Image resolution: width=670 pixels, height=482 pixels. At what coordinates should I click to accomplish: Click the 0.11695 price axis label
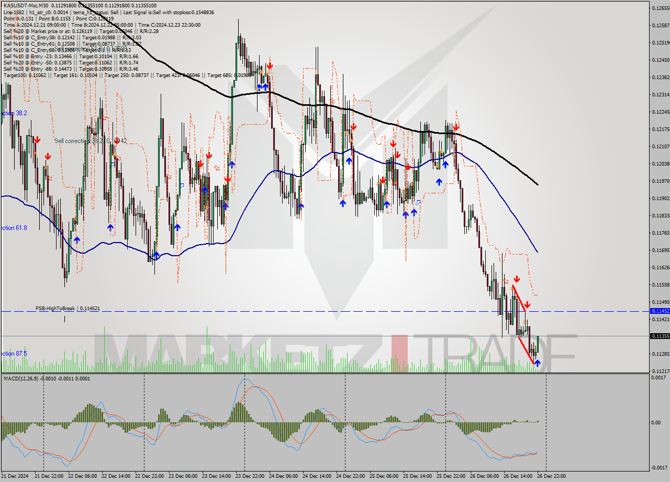tap(661, 250)
